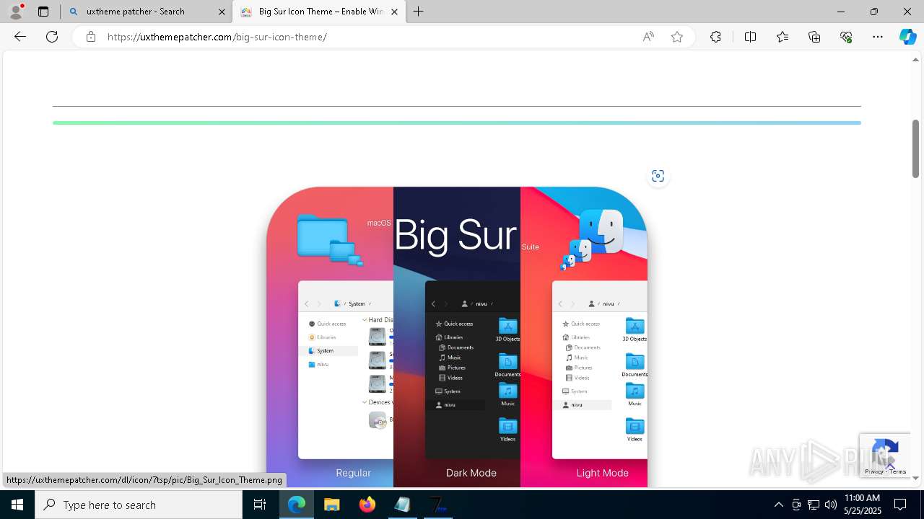Open a new tab with plus
The width and height of the screenshot is (924, 519).
pos(418,12)
